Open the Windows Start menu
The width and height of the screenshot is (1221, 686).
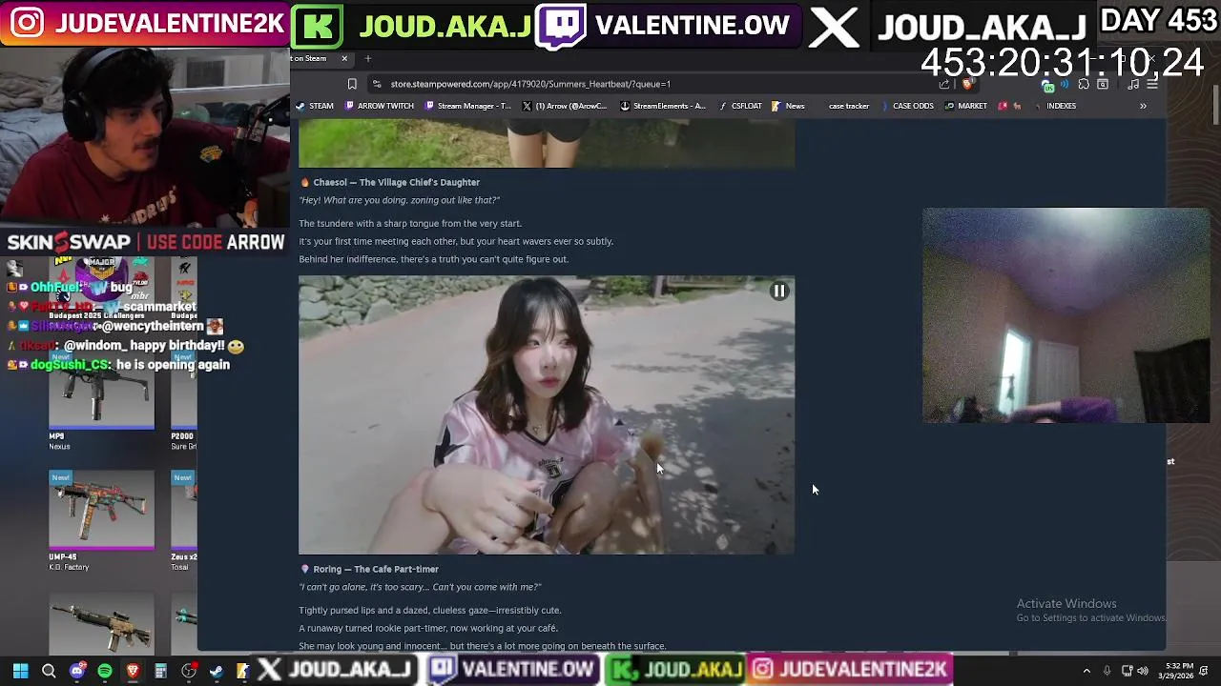[21, 671]
